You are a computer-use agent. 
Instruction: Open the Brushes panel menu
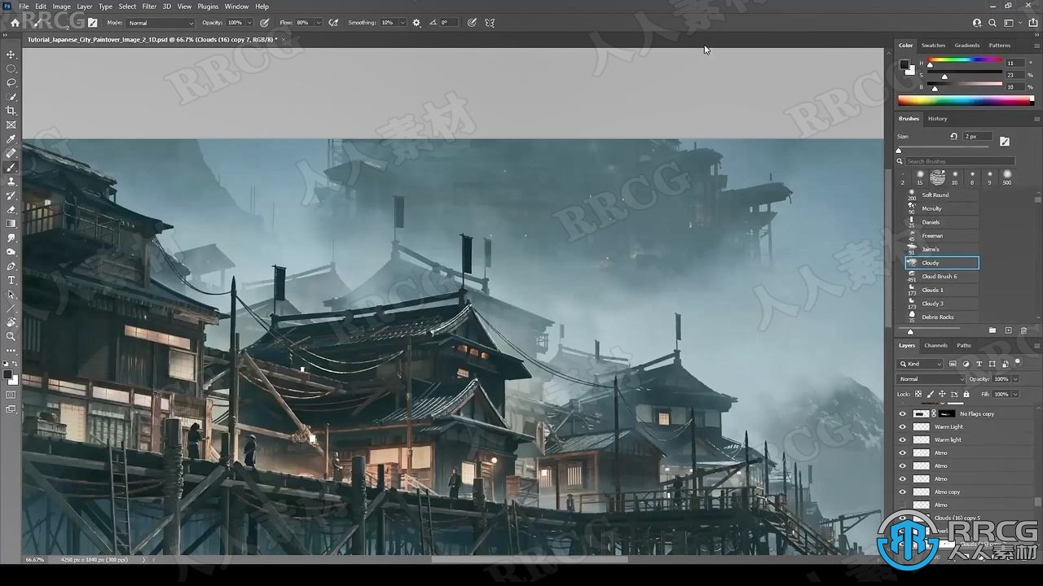coord(1036,119)
